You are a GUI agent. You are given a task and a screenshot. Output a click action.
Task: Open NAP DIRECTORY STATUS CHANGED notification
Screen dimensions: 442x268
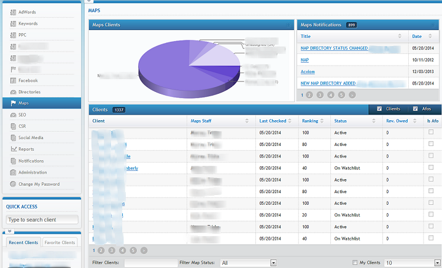(334, 48)
